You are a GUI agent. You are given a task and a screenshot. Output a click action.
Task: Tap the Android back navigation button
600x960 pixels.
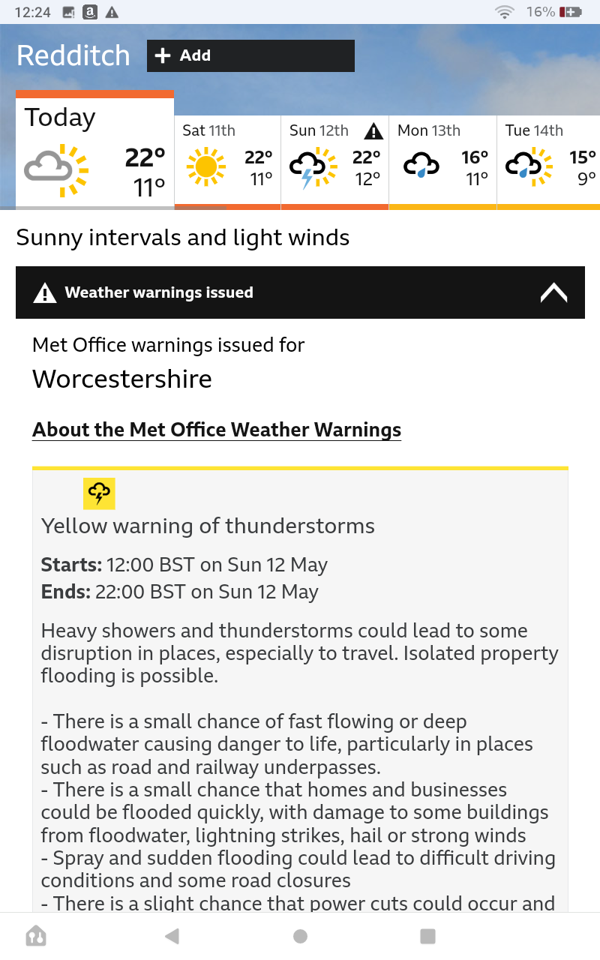pos(172,935)
